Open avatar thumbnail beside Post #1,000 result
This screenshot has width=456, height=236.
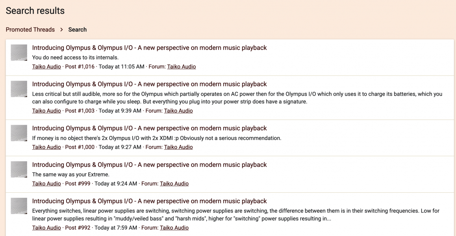tap(19, 133)
